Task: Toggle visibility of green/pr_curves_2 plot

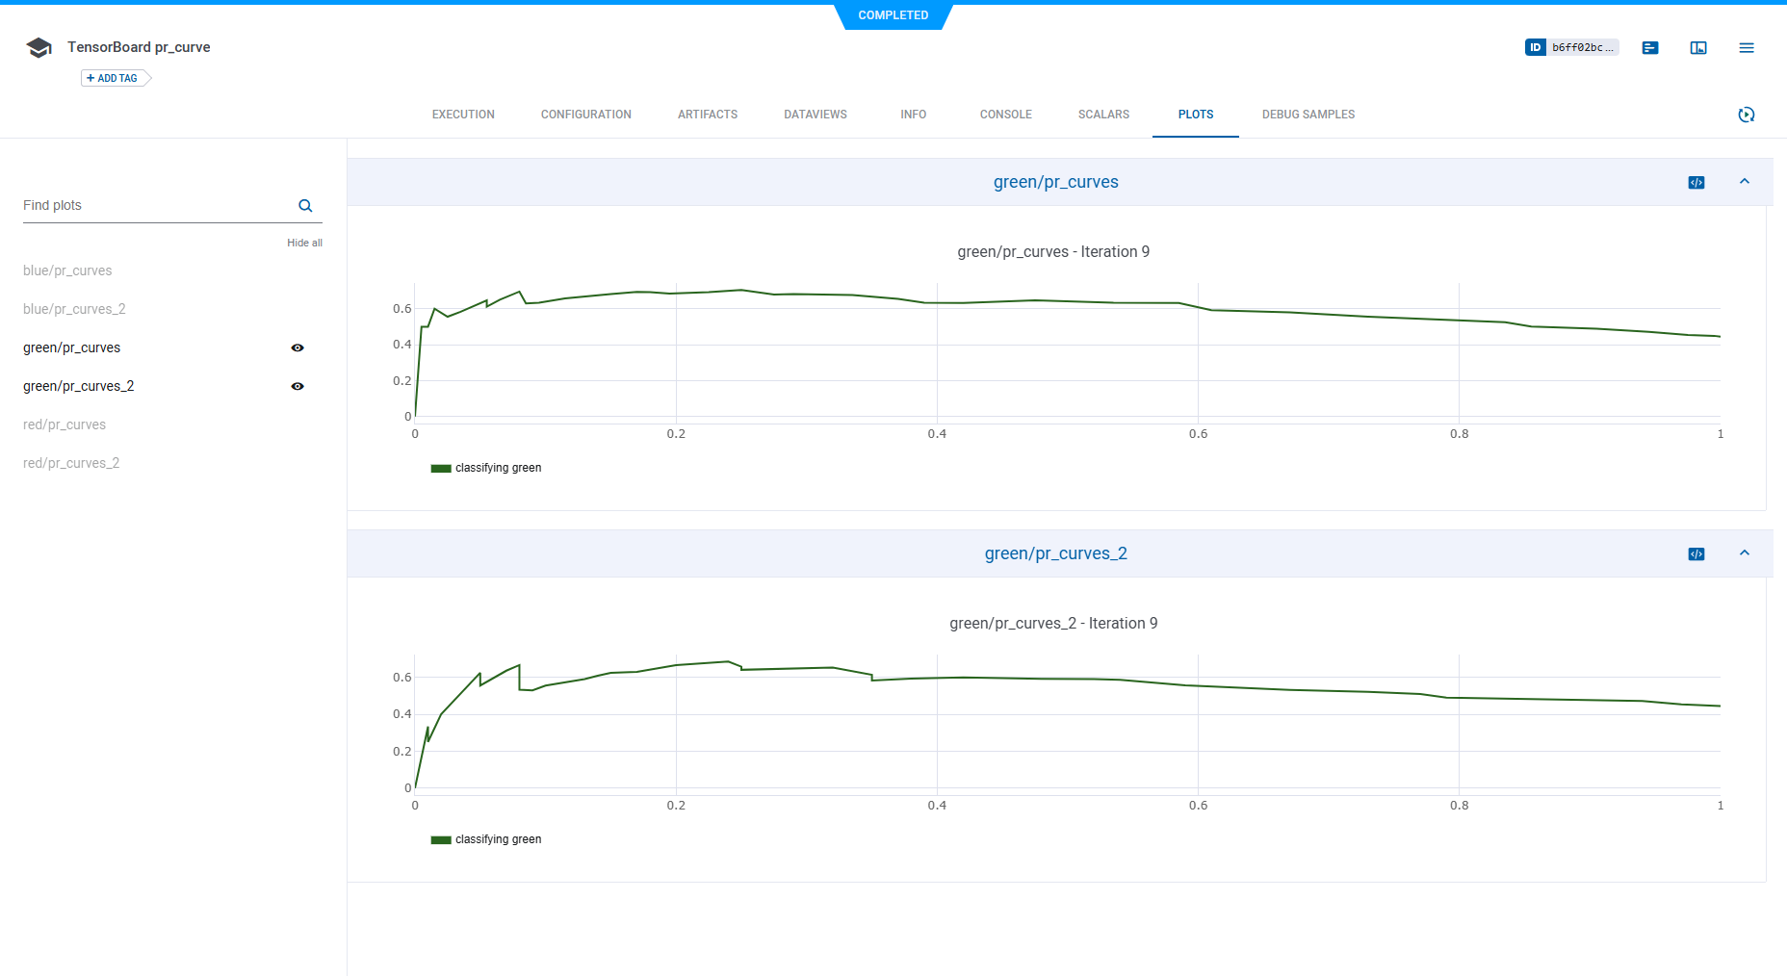Action: pos(298,386)
